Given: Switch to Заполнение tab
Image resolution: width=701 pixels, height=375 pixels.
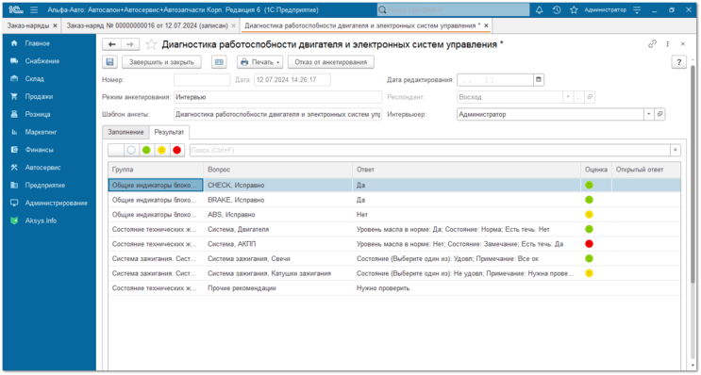Looking at the screenshot, I should pos(125,132).
